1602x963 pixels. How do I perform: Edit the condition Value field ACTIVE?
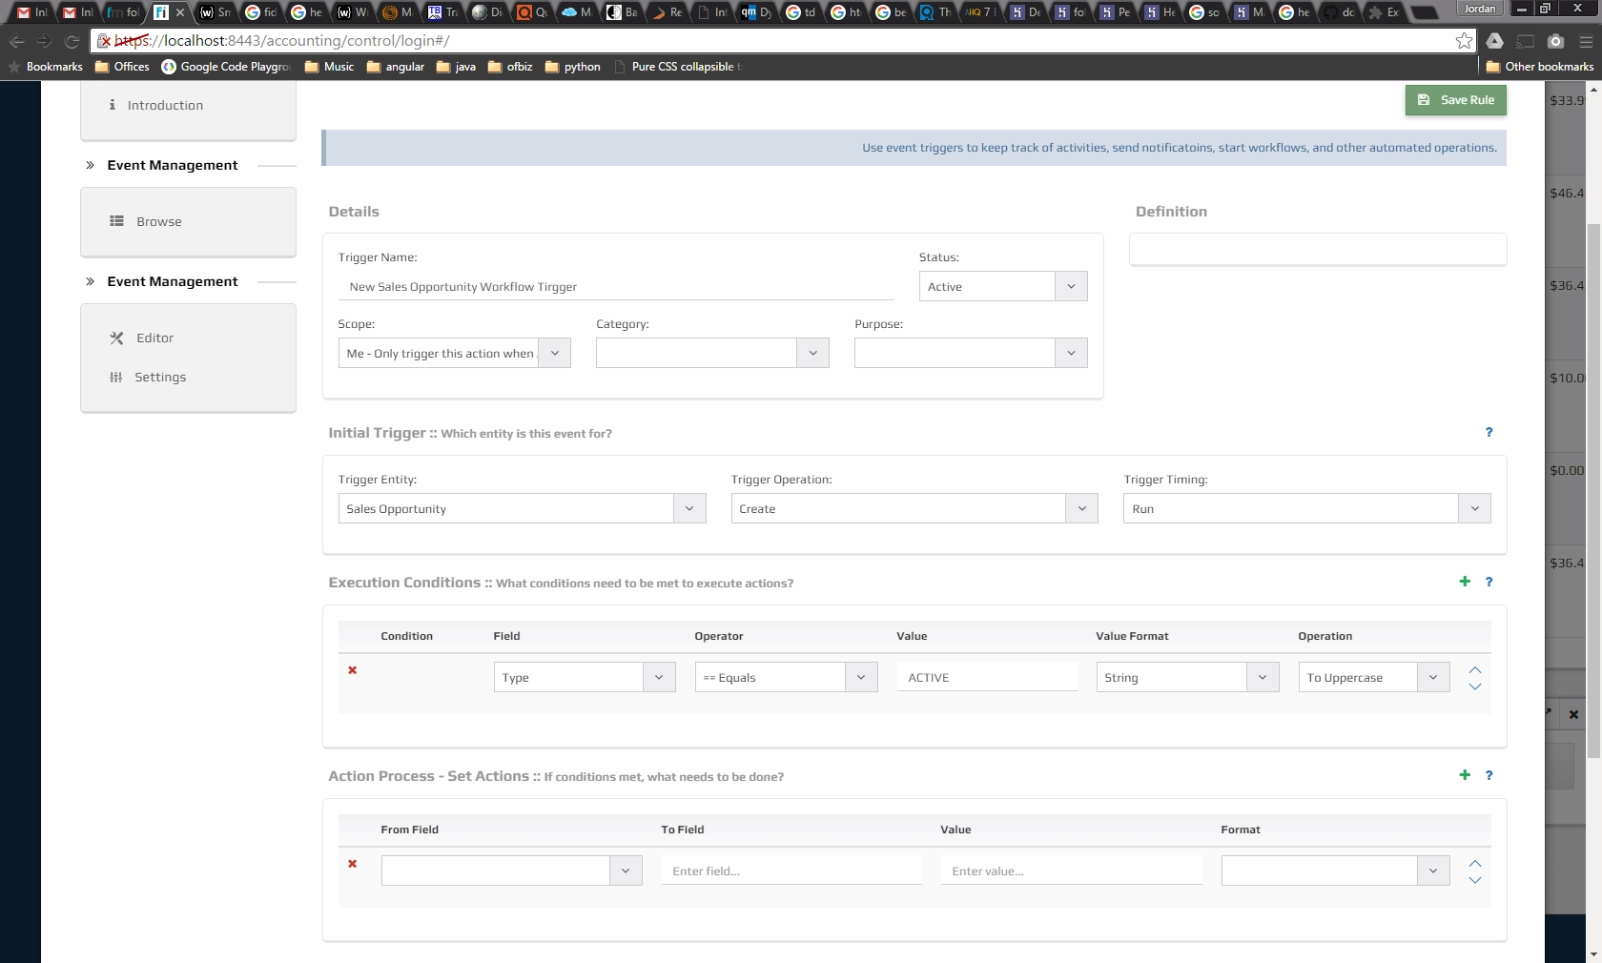(x=987, y=677)
